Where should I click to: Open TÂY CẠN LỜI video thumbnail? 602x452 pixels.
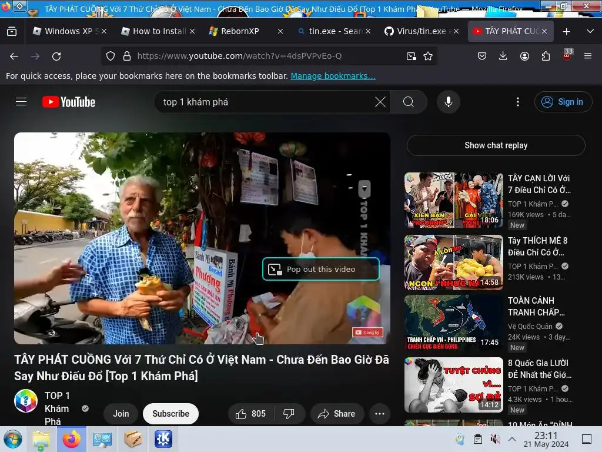pyautogui.click(x=454, y=200)
